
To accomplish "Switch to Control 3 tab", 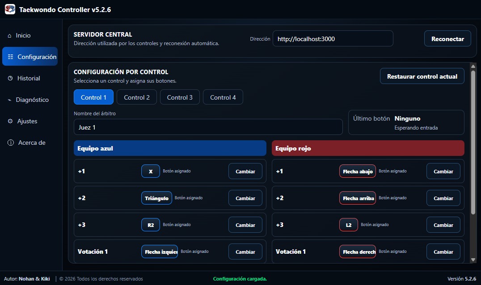I will click(180, 97).
